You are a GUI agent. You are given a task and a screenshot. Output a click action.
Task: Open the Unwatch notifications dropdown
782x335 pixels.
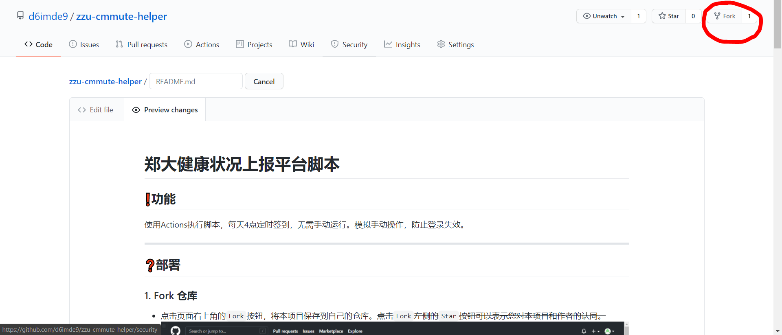[x=604, y=16]
